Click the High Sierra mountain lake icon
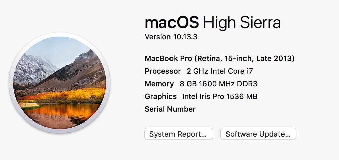 [60, 83]
